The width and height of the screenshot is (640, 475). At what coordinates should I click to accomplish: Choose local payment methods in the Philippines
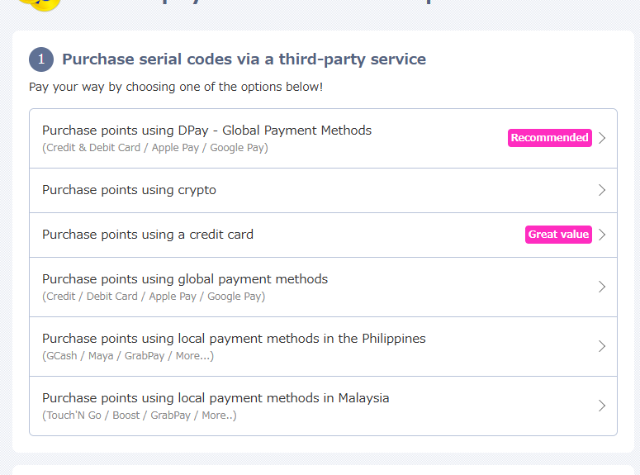[x=234, y=339]
